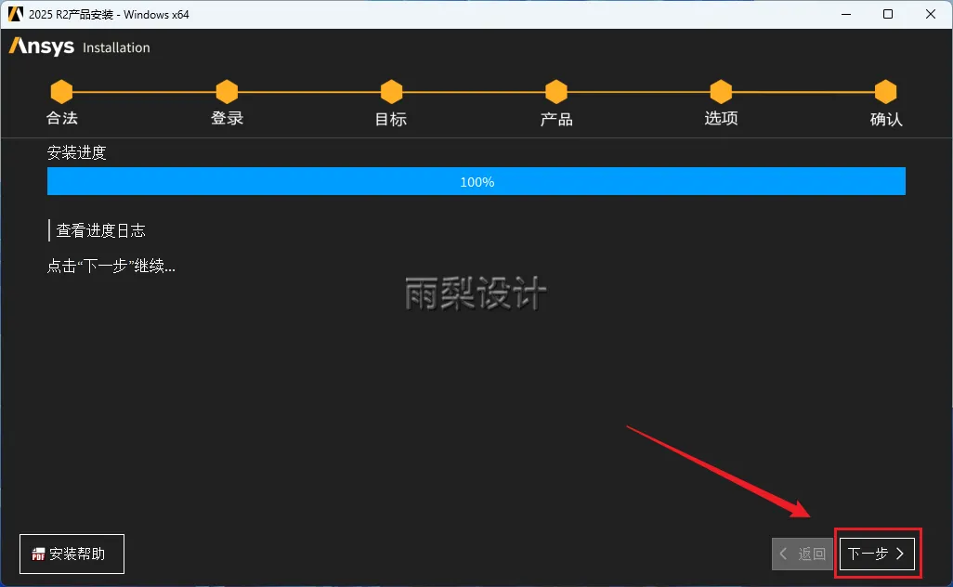The image size is (953, 587).
Task: Click the 产品 step hexagon icon
Action: click(556, 92)
